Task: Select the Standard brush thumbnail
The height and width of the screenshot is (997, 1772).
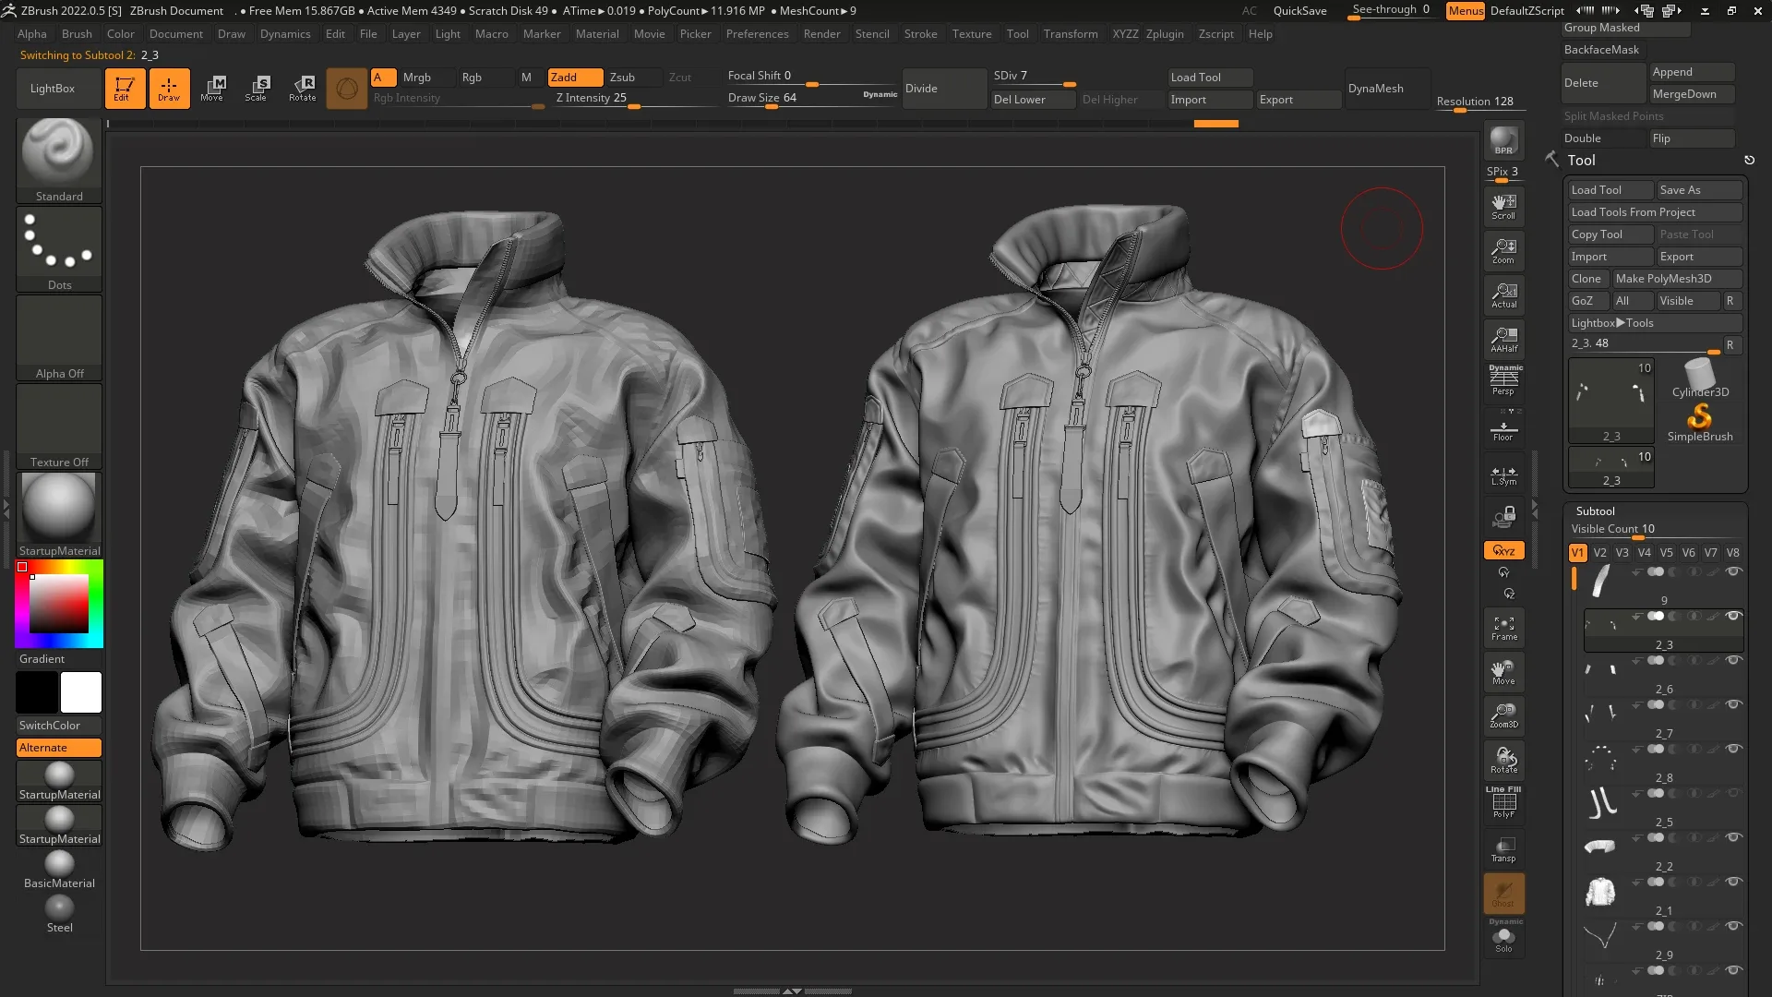Action: point(58,152)
